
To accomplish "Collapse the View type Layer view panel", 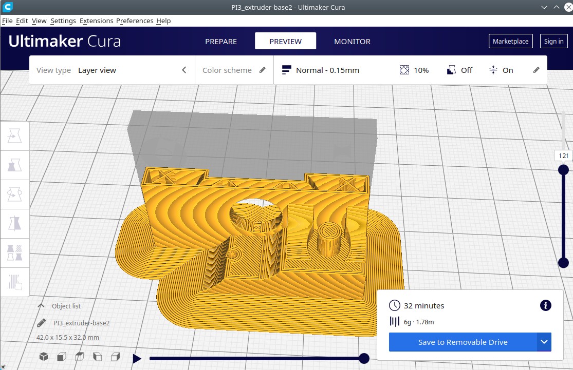I will point(184,70).
